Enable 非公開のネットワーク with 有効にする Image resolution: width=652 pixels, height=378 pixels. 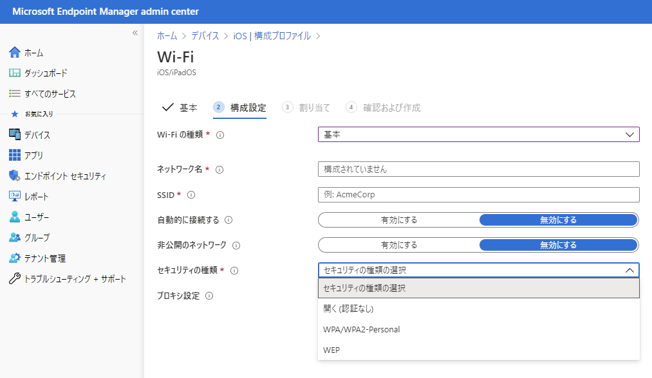point(399,245)
